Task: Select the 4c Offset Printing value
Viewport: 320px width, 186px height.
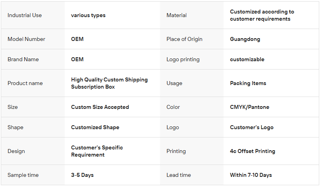Action: click(253, 151)
